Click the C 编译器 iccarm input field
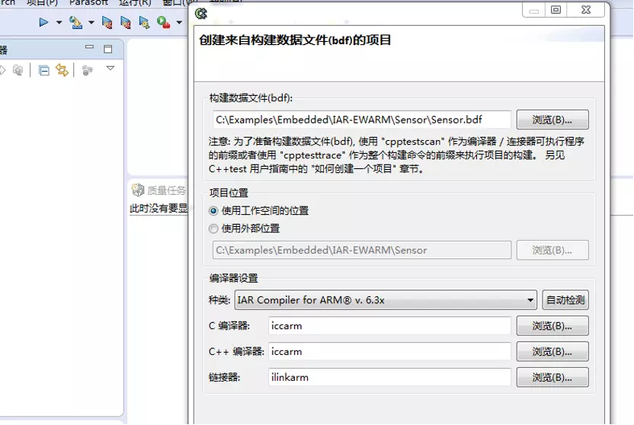634x425 pixels. pos(389,326)
